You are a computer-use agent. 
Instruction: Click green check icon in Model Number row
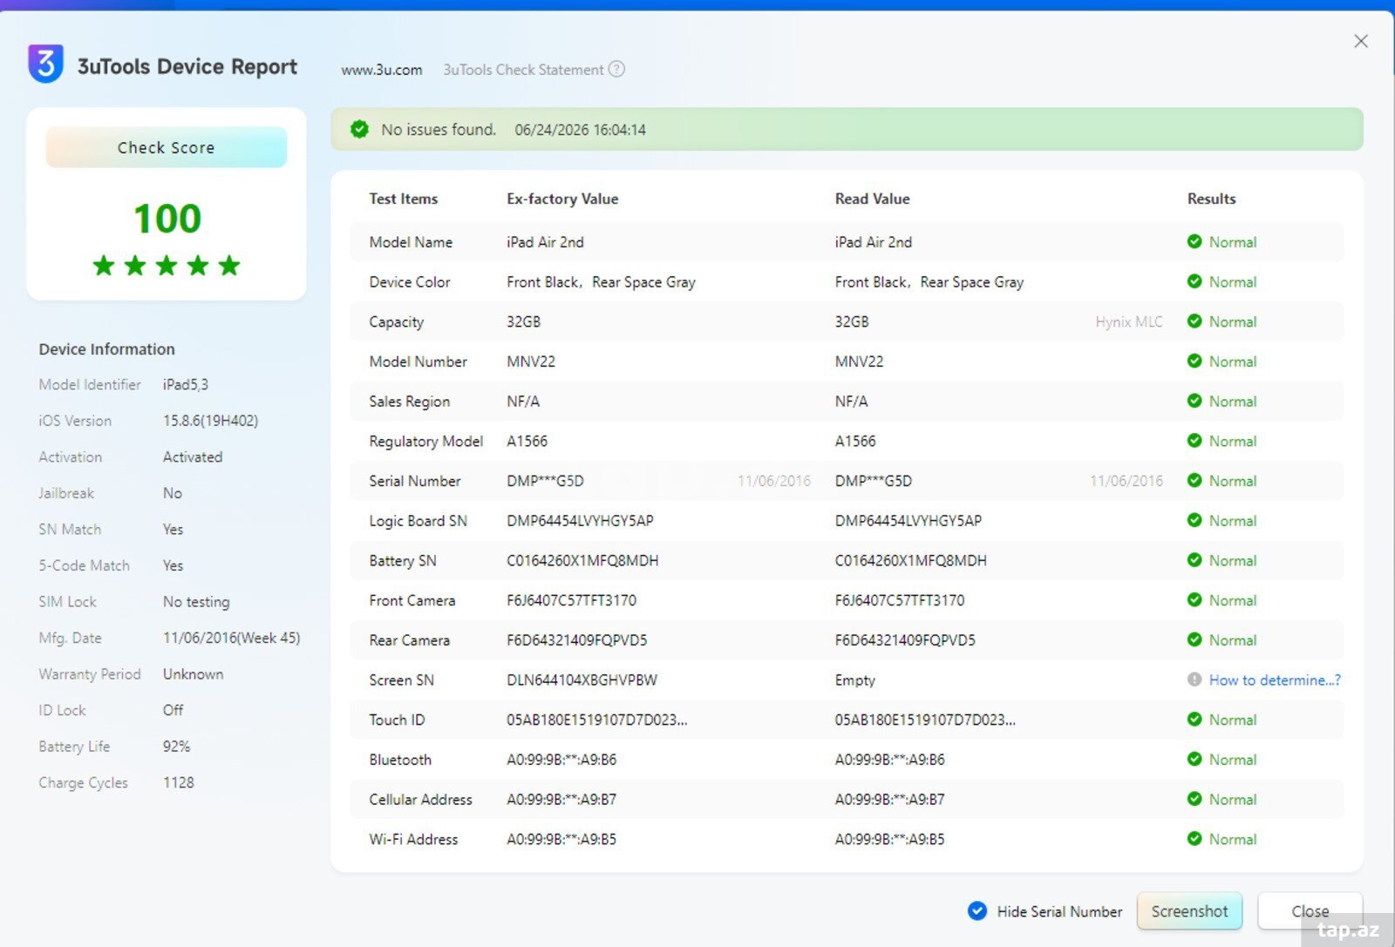(x=1194, y=361)
